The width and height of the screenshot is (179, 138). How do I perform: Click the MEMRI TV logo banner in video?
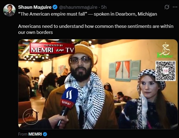[x=52, y=48]
